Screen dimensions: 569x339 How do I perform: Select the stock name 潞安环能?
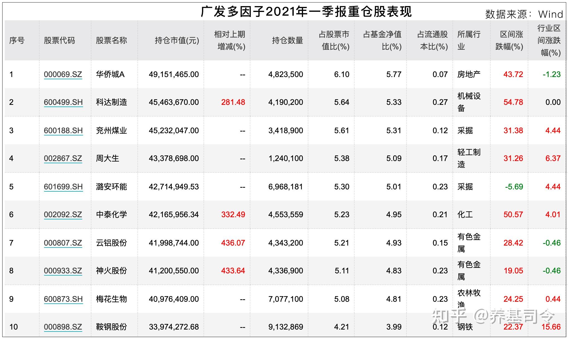(112, 187)
